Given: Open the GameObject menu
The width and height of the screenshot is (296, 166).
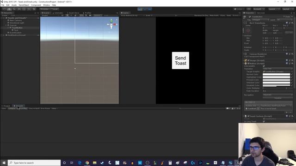Looking at the screenshot, I should click(x=24, y=5).
